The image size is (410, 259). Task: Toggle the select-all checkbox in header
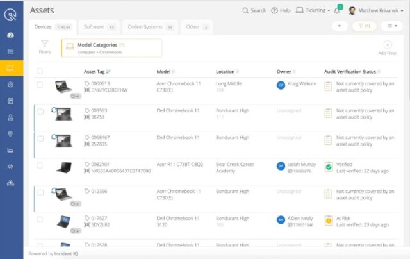coord(40,71)
